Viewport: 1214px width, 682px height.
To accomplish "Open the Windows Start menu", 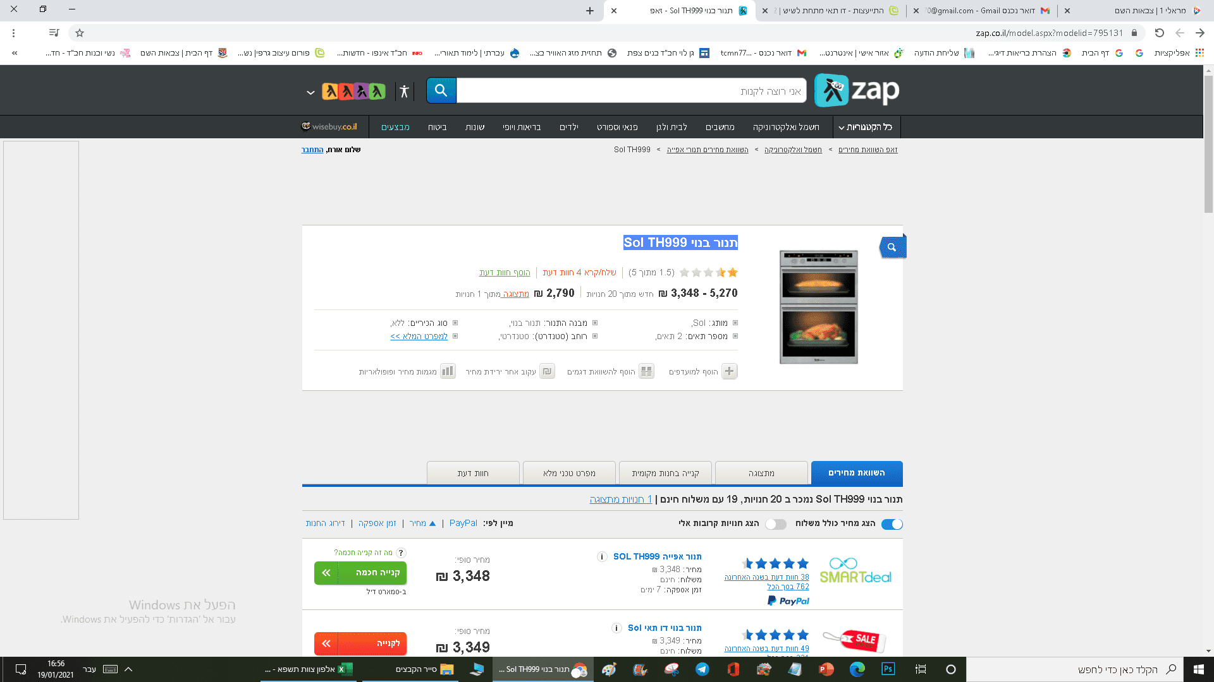I will pyautogui.click(x=1198, y=669).
